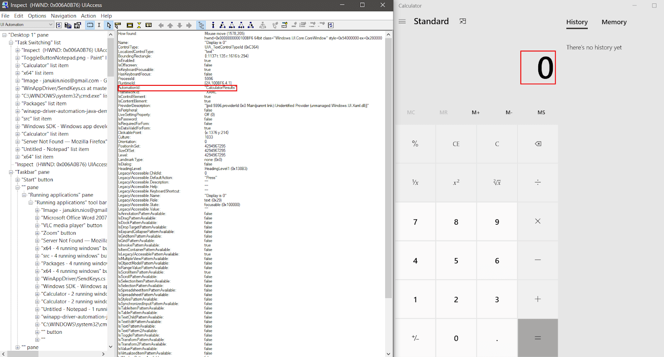The height and width of the screenshot is (357, 664).
Task: Switch to the Memory tab in Calculator
Action: tap(614, 22)
